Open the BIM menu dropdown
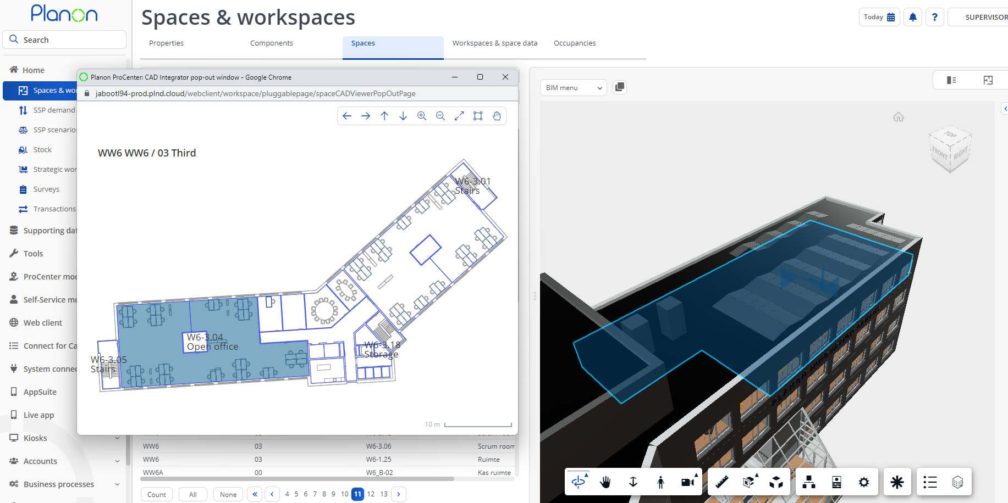1008x503 pixels. coord(573,87)
